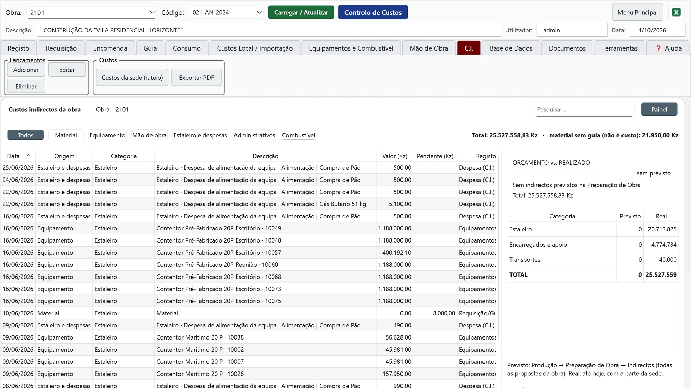Open the Ajuda tab with question mark
Screen dimensions: 691x388
[668, 48]
